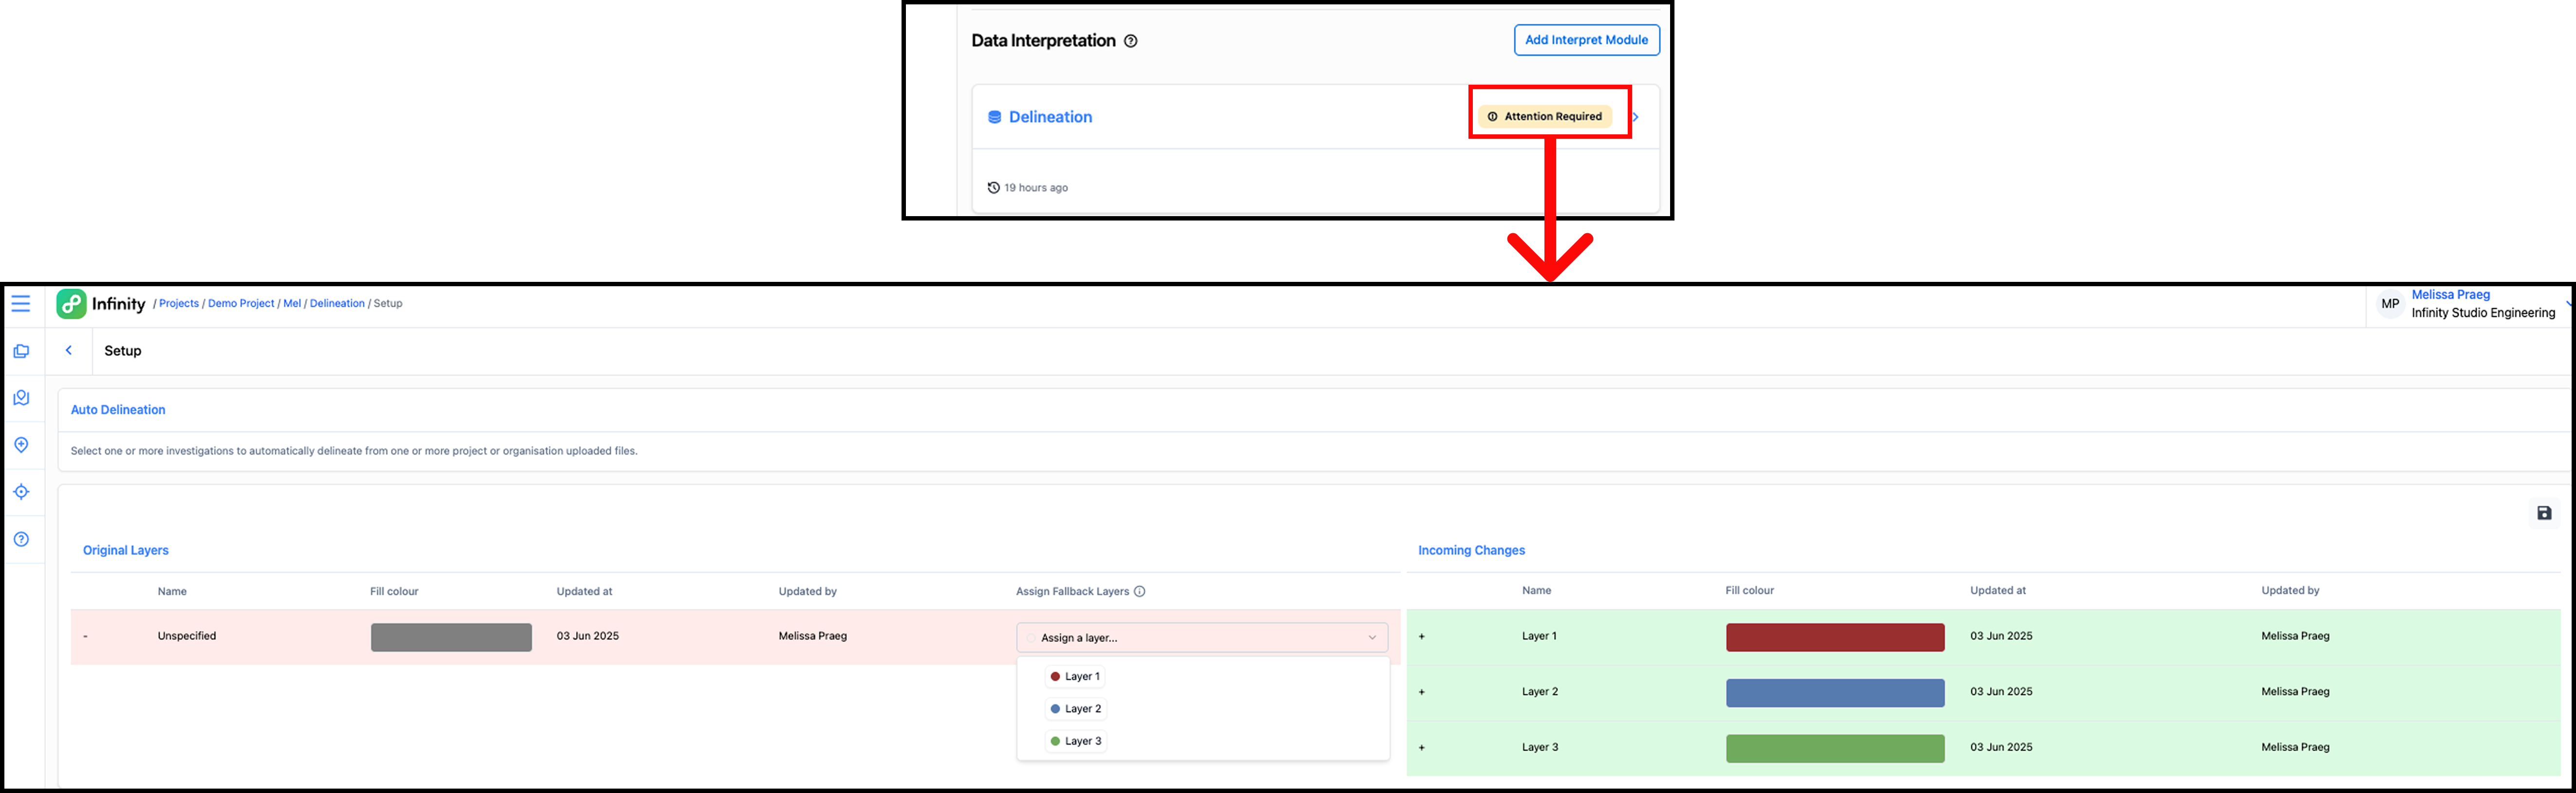Click the 19 hours ago timestamp
This screenshot has height=793, width=2576.
1036,188
